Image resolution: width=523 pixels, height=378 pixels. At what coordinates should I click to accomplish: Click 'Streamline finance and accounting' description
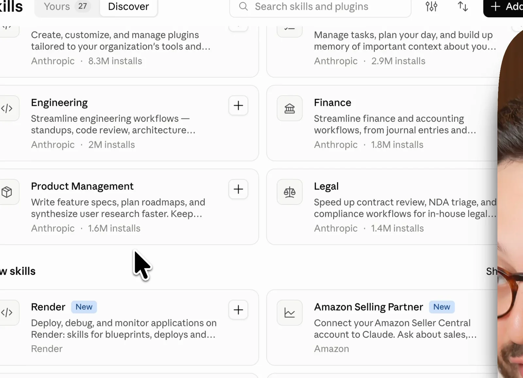(x=395, y=124)
